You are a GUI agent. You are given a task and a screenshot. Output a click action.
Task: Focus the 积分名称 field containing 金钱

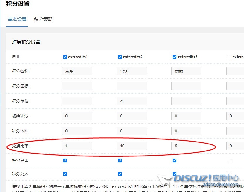point(132,71)
